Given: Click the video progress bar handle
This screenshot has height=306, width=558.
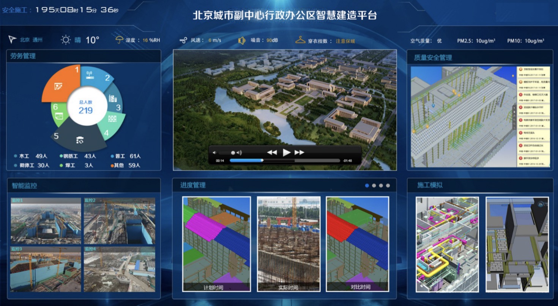Looking at the screenshot, I should (262, 161).
